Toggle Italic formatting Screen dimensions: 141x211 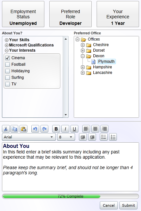click(x=65, y=129)
